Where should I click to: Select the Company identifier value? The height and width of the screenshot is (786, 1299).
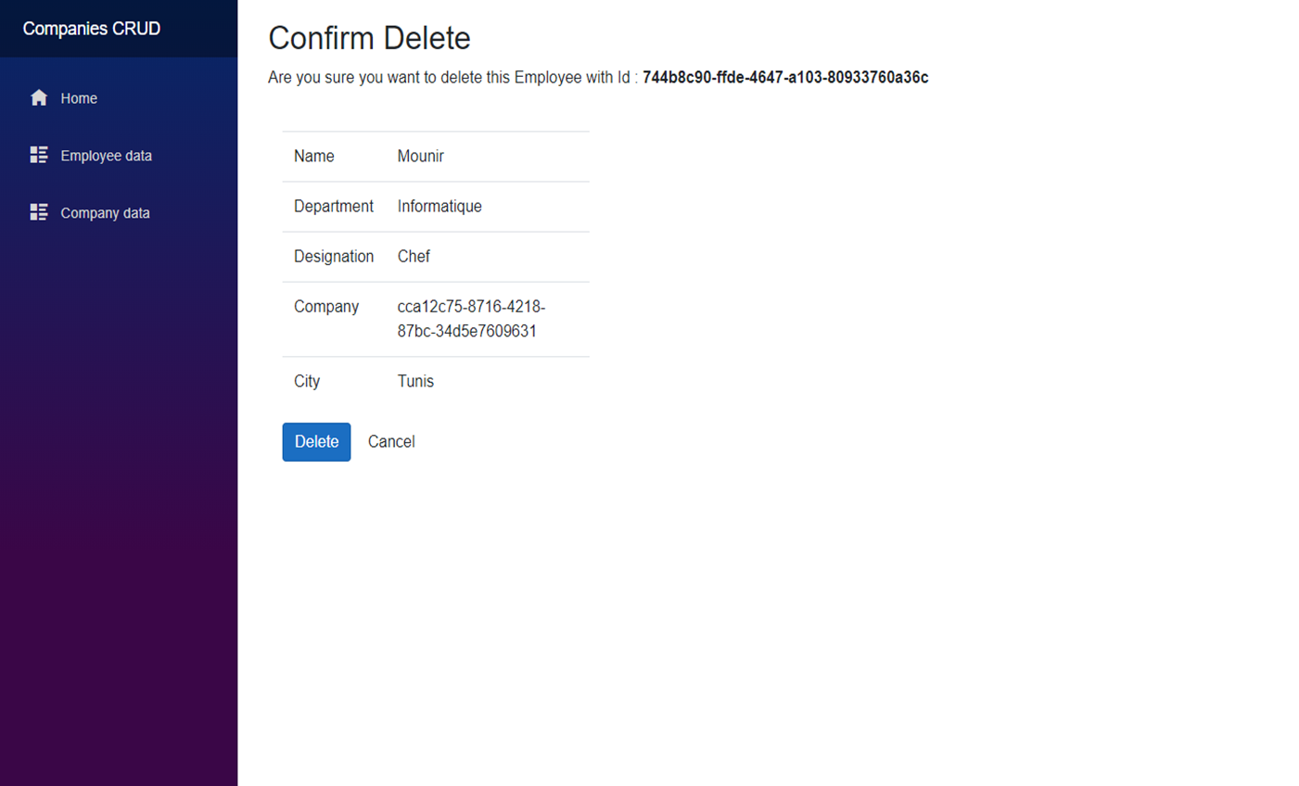(470, 319)
